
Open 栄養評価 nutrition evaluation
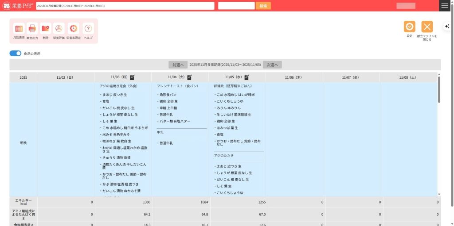[59, 29]
